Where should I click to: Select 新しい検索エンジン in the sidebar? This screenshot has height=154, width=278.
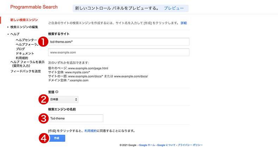(x=24, y=20)
